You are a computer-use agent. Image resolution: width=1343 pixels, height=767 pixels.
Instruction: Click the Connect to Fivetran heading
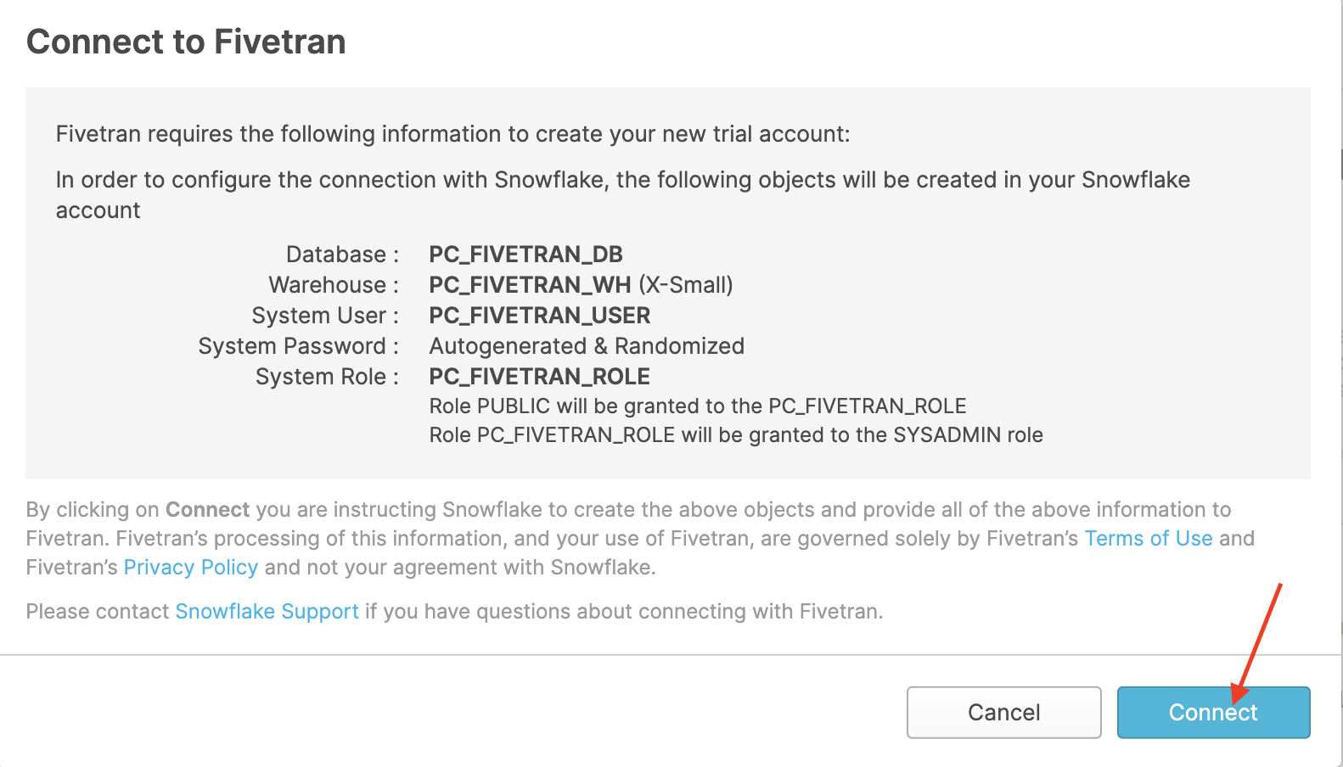tap(186, 42)
